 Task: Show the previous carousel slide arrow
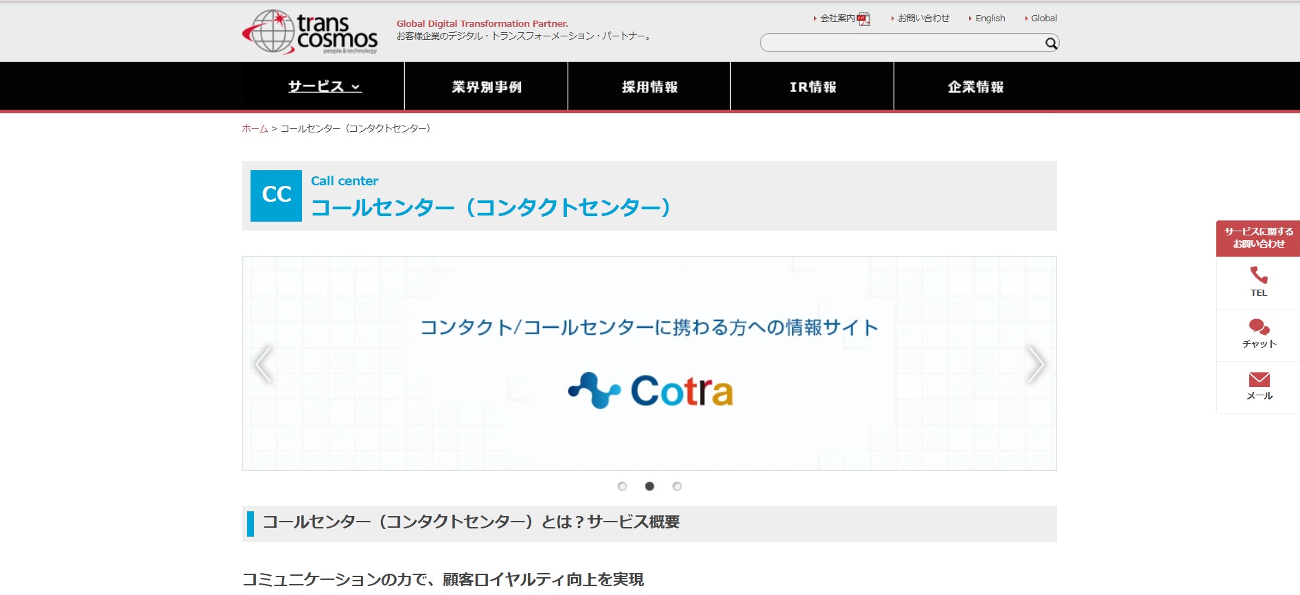tap(263, 364)
